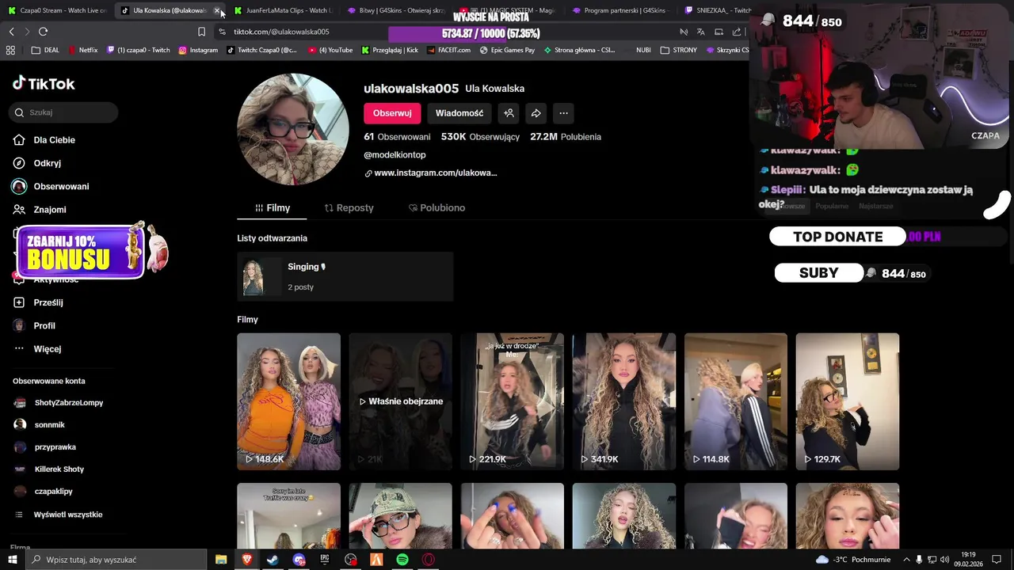Image resolution: width=1014 pixels, height=570 pixels.
Task: Select the Filmy tab
Action: (273, 207)
